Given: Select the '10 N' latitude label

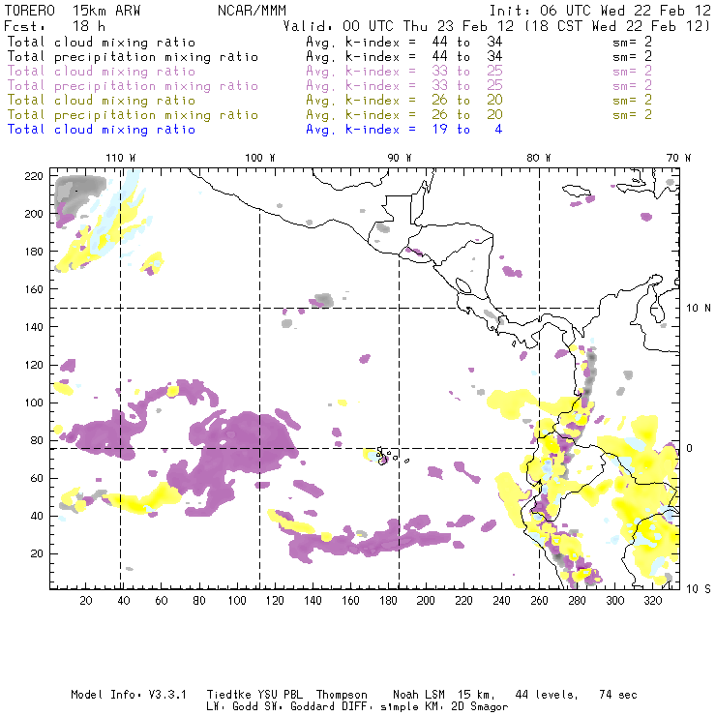Looking at the screenshot, I should [x=699, y=309].
